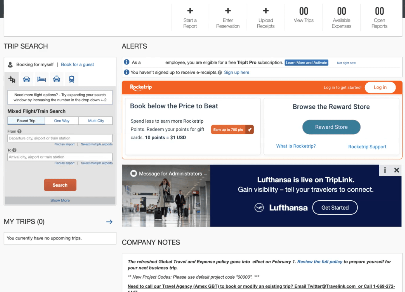
Task: Click the Departure city input field
Action: [x=60, y=138]
